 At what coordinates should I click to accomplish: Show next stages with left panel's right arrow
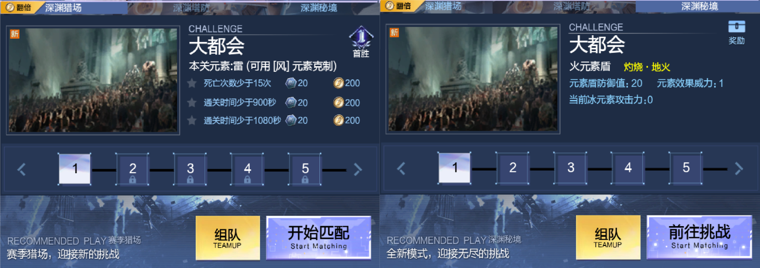pyautogui.click(x=358, y=169)
